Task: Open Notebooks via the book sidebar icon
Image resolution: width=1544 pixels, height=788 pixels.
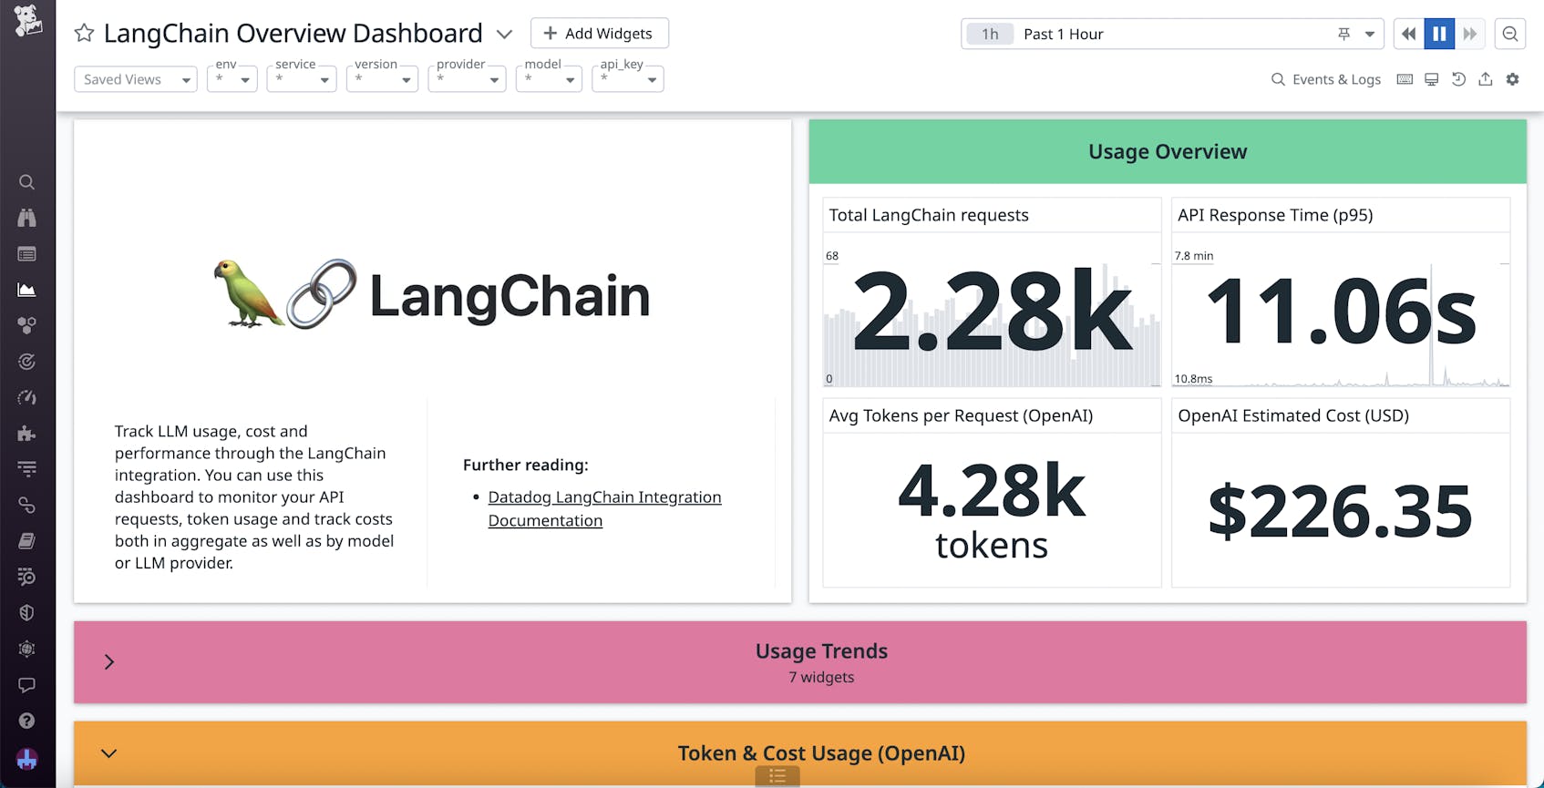Action: [x=26, y=540]
